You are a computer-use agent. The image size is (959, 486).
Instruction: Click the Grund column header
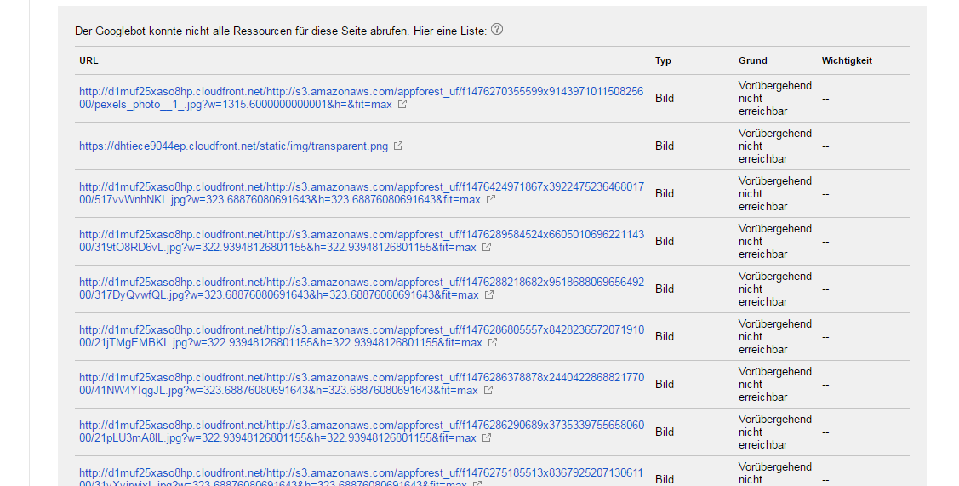tap(752, 60)
